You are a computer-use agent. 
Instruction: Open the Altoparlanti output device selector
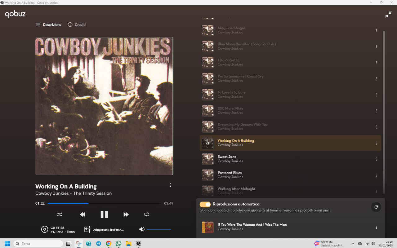tap(105, 230)
